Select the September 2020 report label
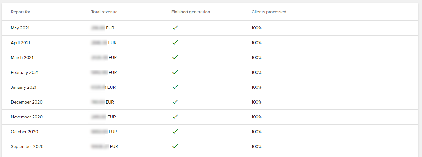 click(27, 147)
